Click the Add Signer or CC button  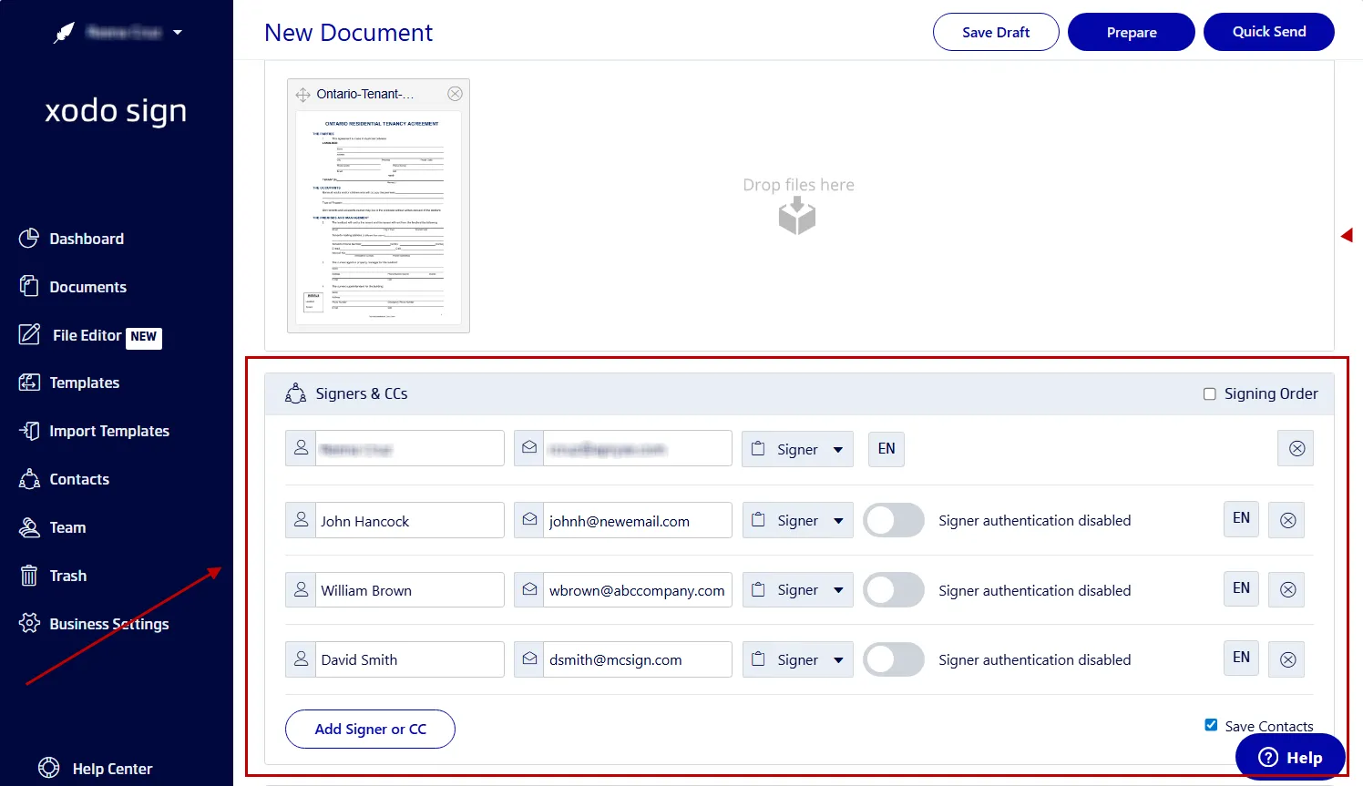click(370, 729)
